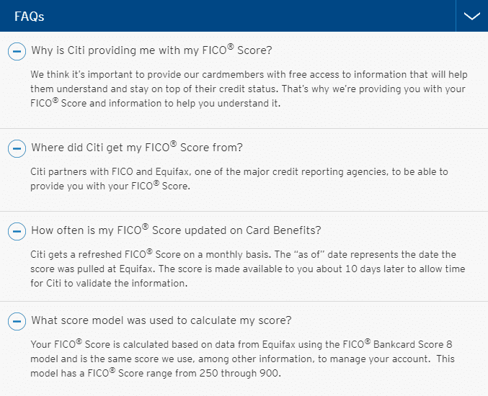Select question 'Why is Citi providing me with my FICO Score?'
The image size is (488, 396).
(x=151, y=51)
